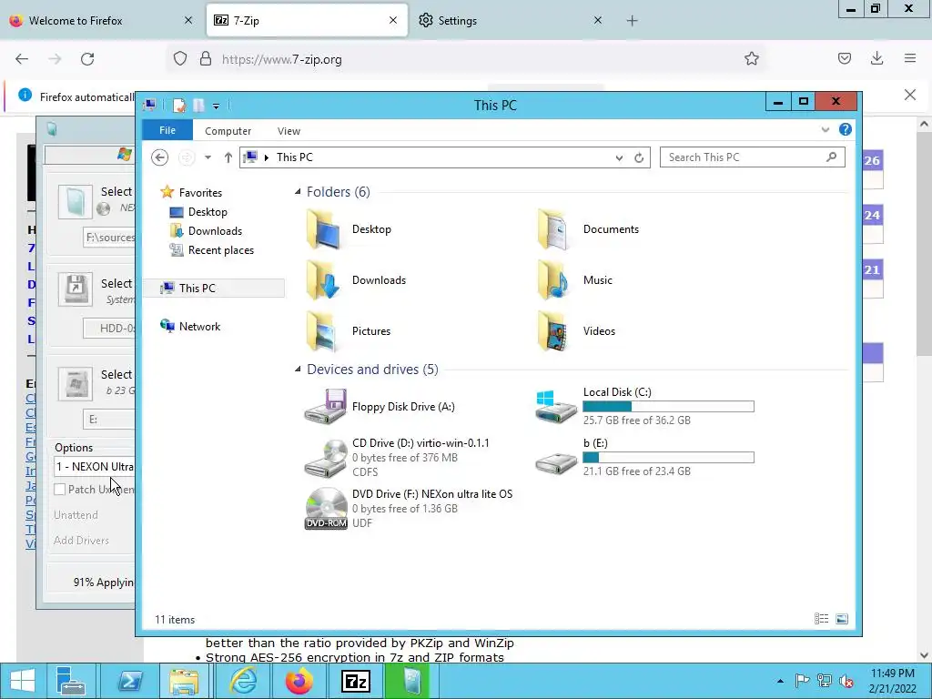
Task: Switch to Details view icon in status bar
Action: pos(822,619)
